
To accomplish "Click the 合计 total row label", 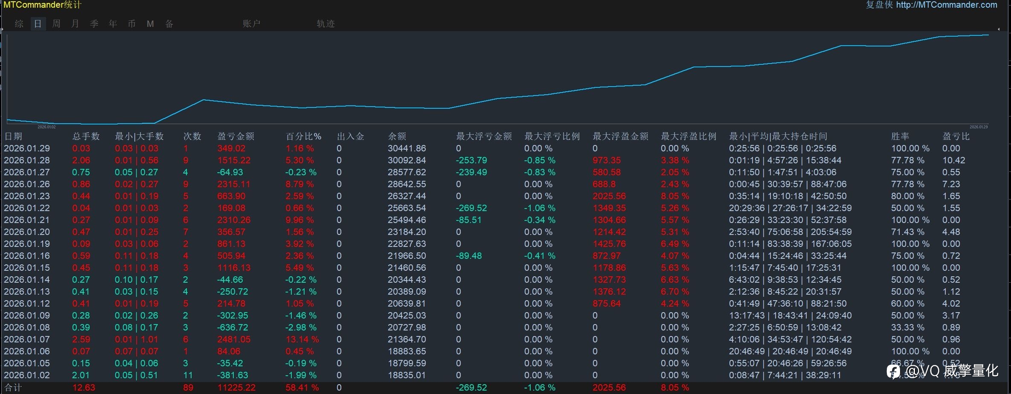I will (13, 388).
